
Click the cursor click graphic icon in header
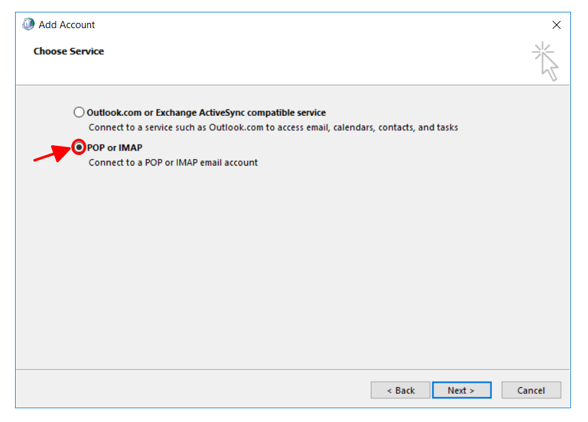click(x=545, y=61)
